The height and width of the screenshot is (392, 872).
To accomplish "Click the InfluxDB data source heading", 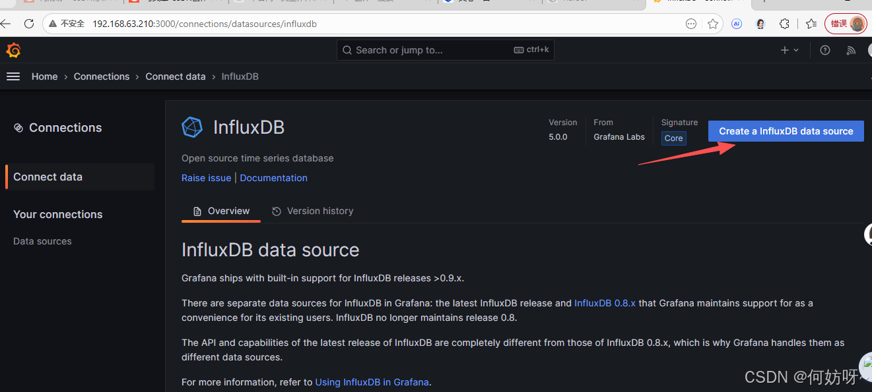I will 271,250.
